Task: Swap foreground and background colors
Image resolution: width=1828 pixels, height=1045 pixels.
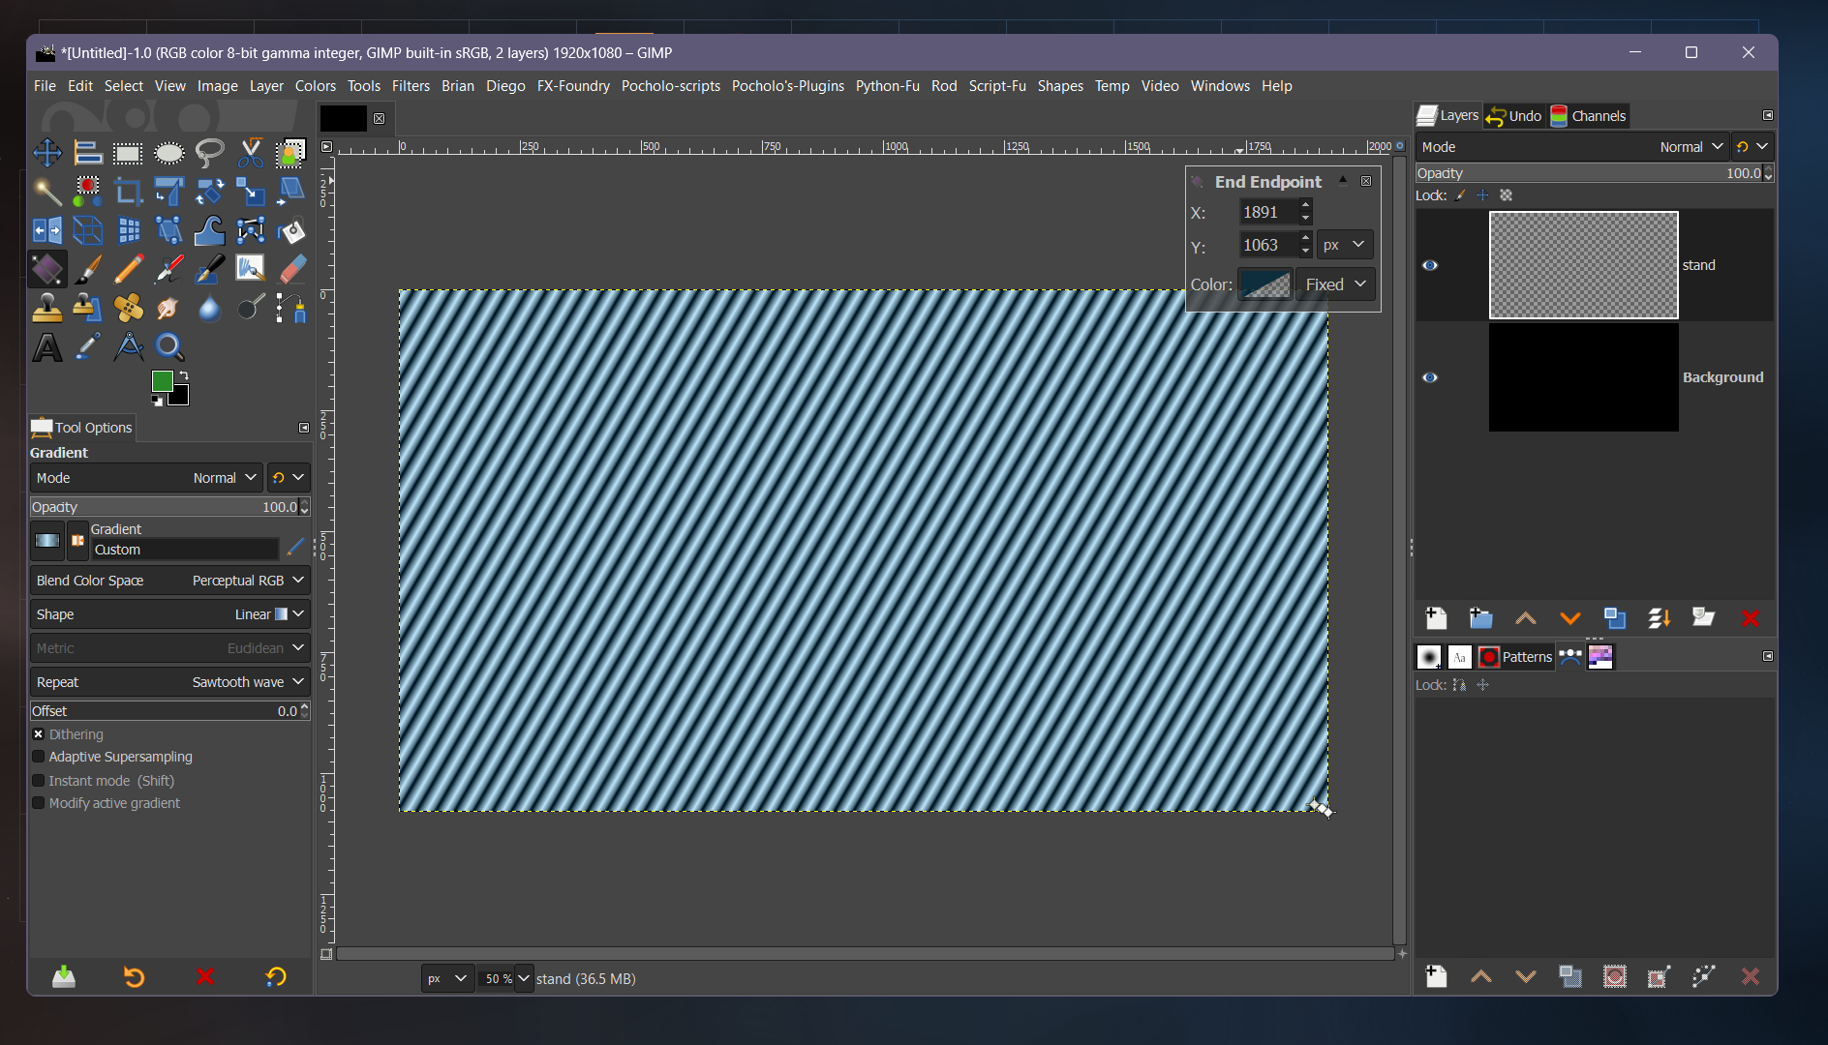Action: click(184, 374)
